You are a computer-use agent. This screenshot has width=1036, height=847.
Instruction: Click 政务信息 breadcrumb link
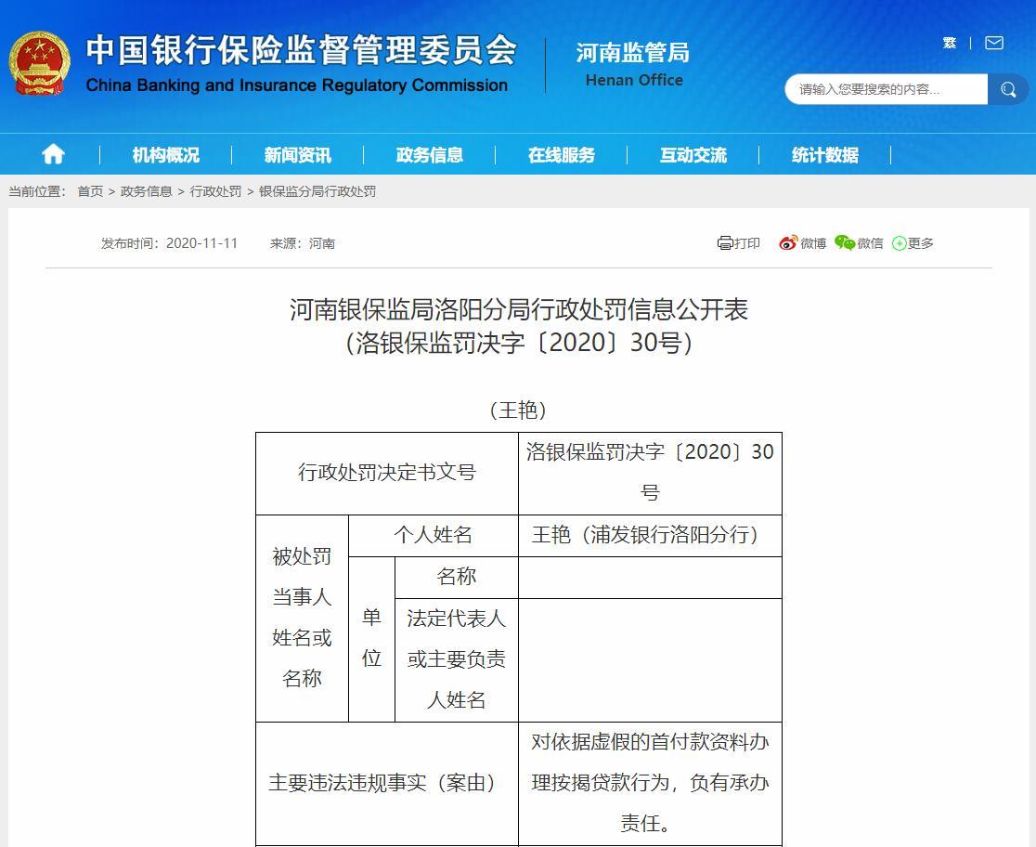[x=146, y=191]
